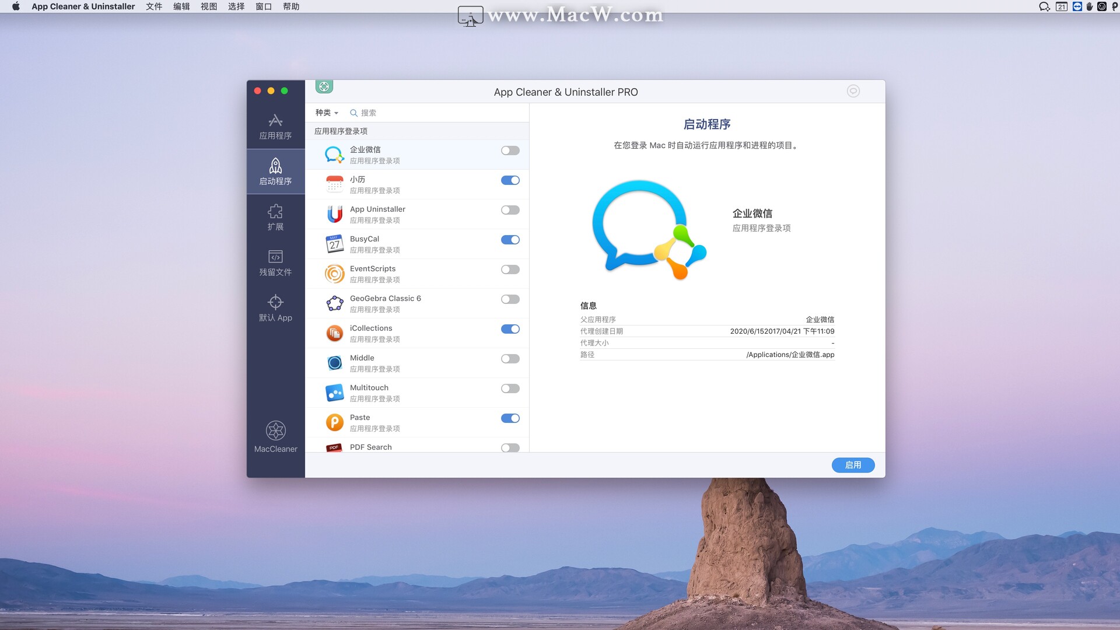
Task: Enable GeoGebra Classic 6 toggle
Action: (510, 299)
